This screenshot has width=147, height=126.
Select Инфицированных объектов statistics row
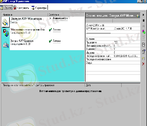click(113, 46)
